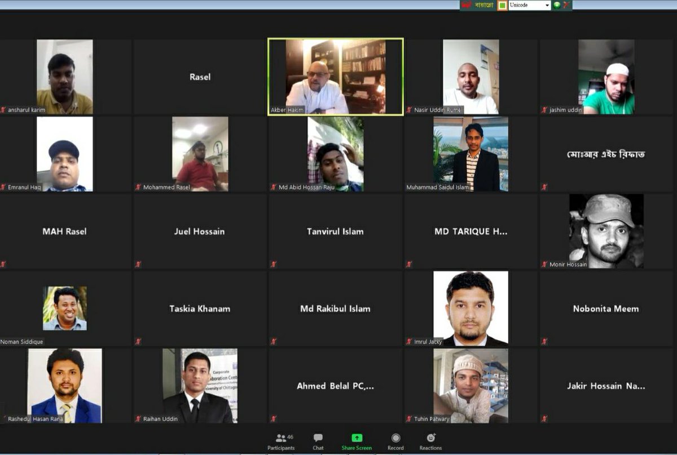This screenshot has height=455, width=677.
Task: Click muted mic icon beside Monir Hossain name
Action: click(544, 264)
